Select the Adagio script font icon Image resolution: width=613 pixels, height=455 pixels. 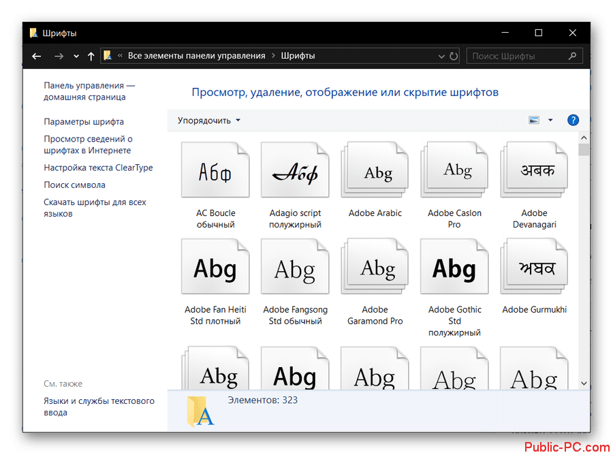[x=295, y=171]
